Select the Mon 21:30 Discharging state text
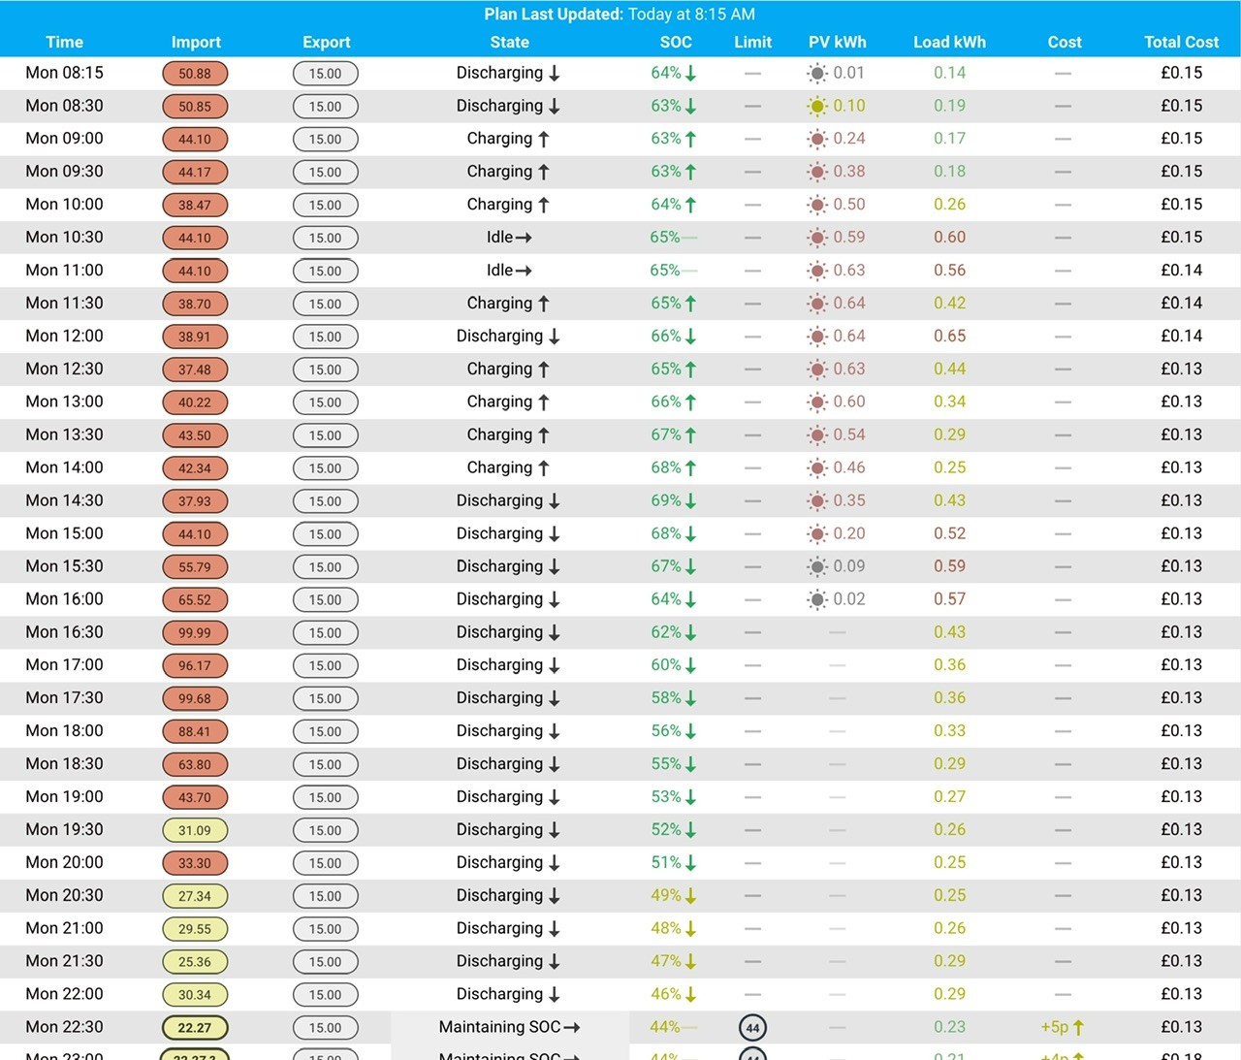The width and height of the screenshot is (1241, 1060). tap(500, 962)
